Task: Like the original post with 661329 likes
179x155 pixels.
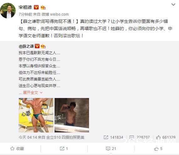Action: point(166,137)
